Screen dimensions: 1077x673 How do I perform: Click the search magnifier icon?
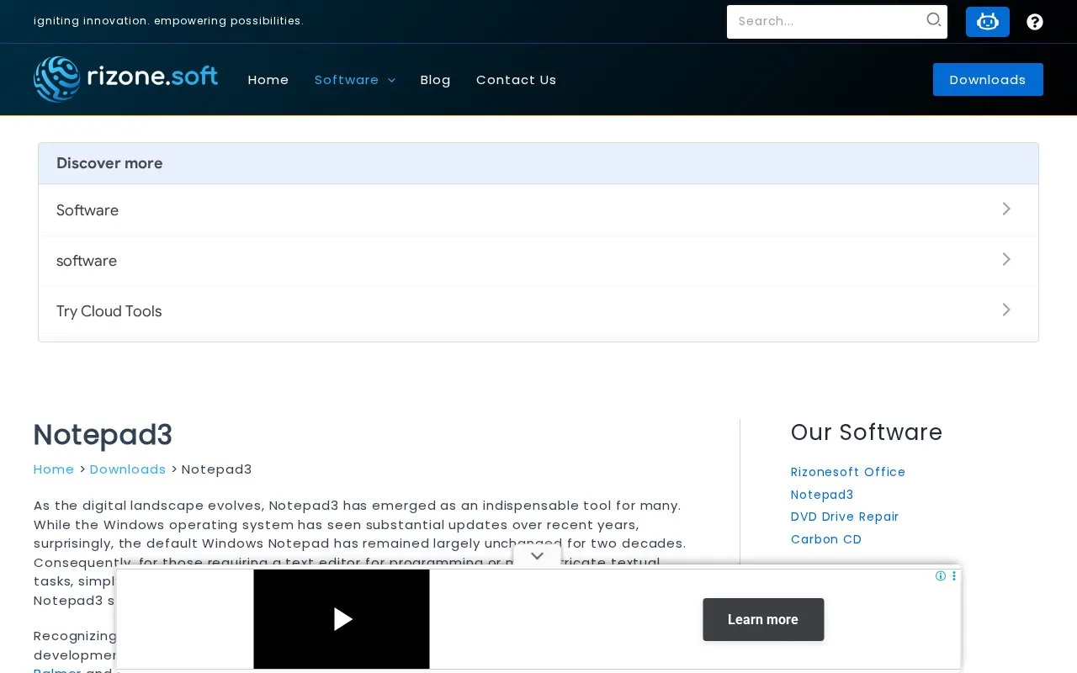pyautogui.click(x=934, y=20)
